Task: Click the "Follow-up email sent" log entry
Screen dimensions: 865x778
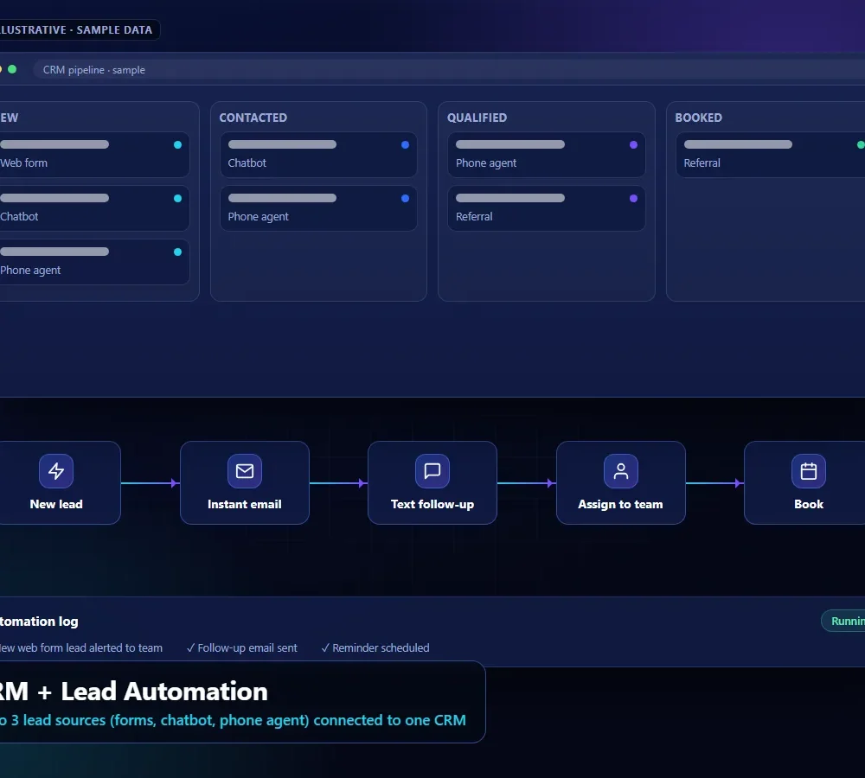Action: tap(241, 647)
